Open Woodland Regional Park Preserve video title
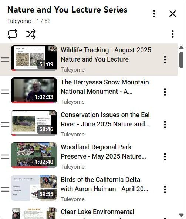Viewport: 186px width, 219px height. 104,152
